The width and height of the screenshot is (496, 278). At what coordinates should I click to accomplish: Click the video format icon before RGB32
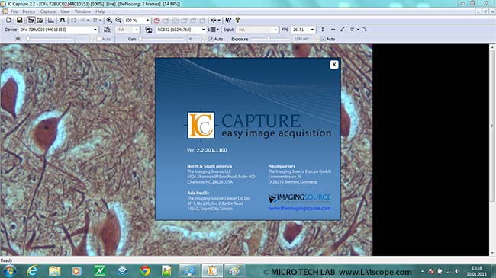149,30
